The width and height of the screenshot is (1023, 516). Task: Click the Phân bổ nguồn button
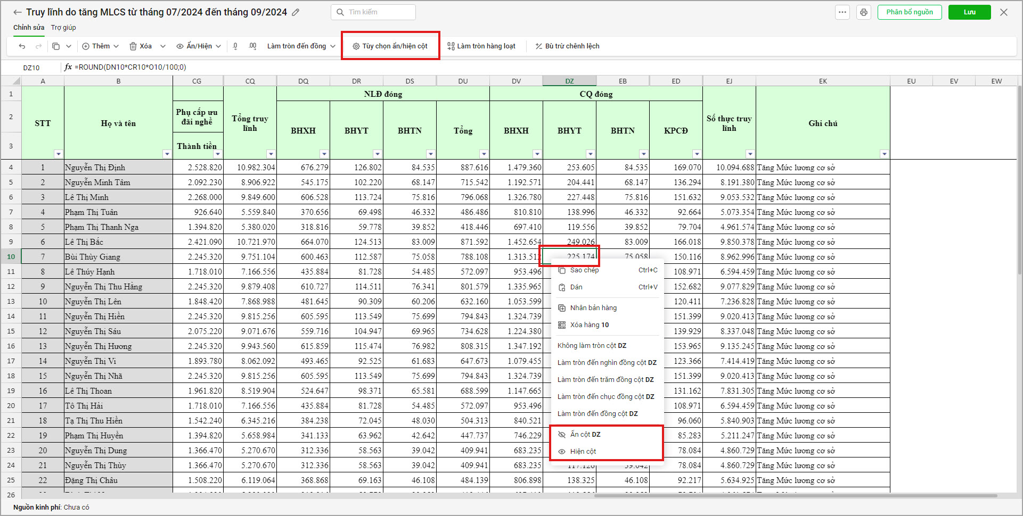click(910, 12)
